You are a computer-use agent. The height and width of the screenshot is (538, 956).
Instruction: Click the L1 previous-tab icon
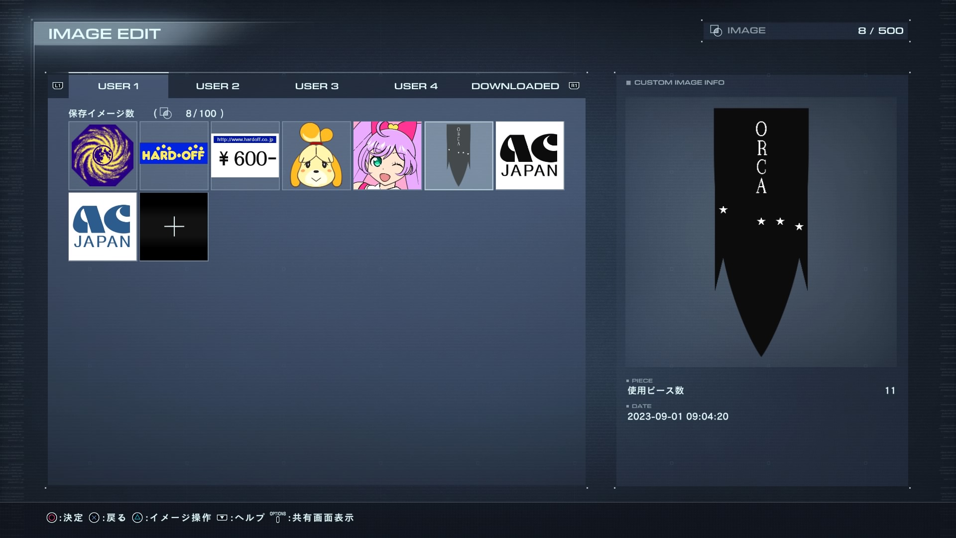[x=58, y=86]
